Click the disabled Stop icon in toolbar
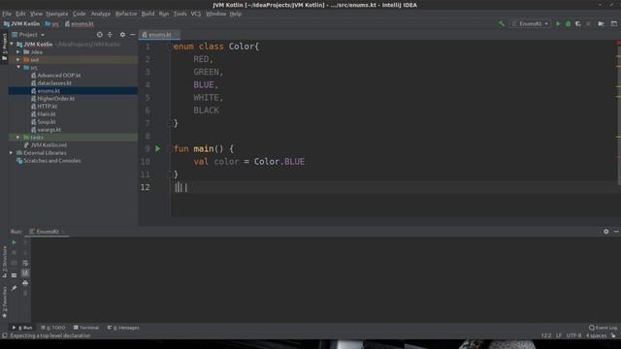The image size is (621, 349). pos(589,23)
